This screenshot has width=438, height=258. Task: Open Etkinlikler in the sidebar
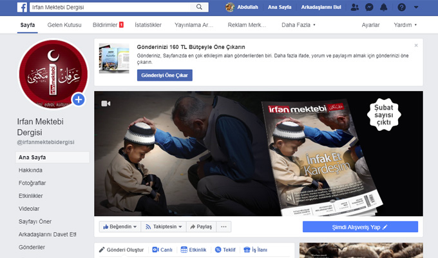tap(31, 196)
